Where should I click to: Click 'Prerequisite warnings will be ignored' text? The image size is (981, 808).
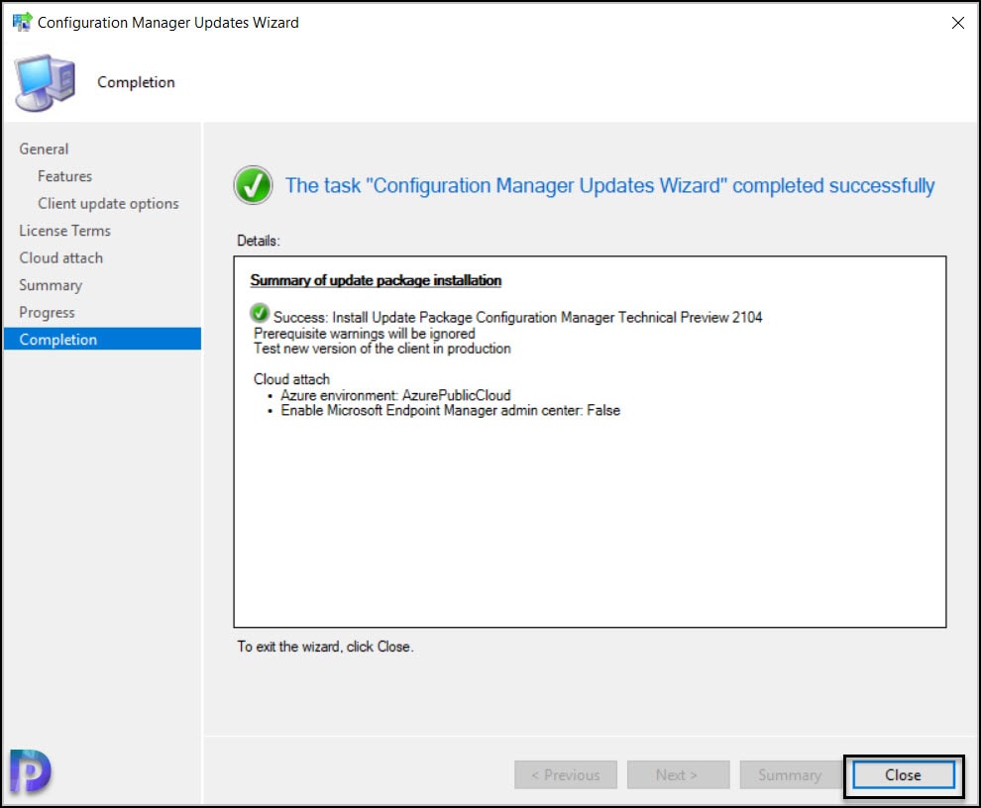[x=364, y=334]
